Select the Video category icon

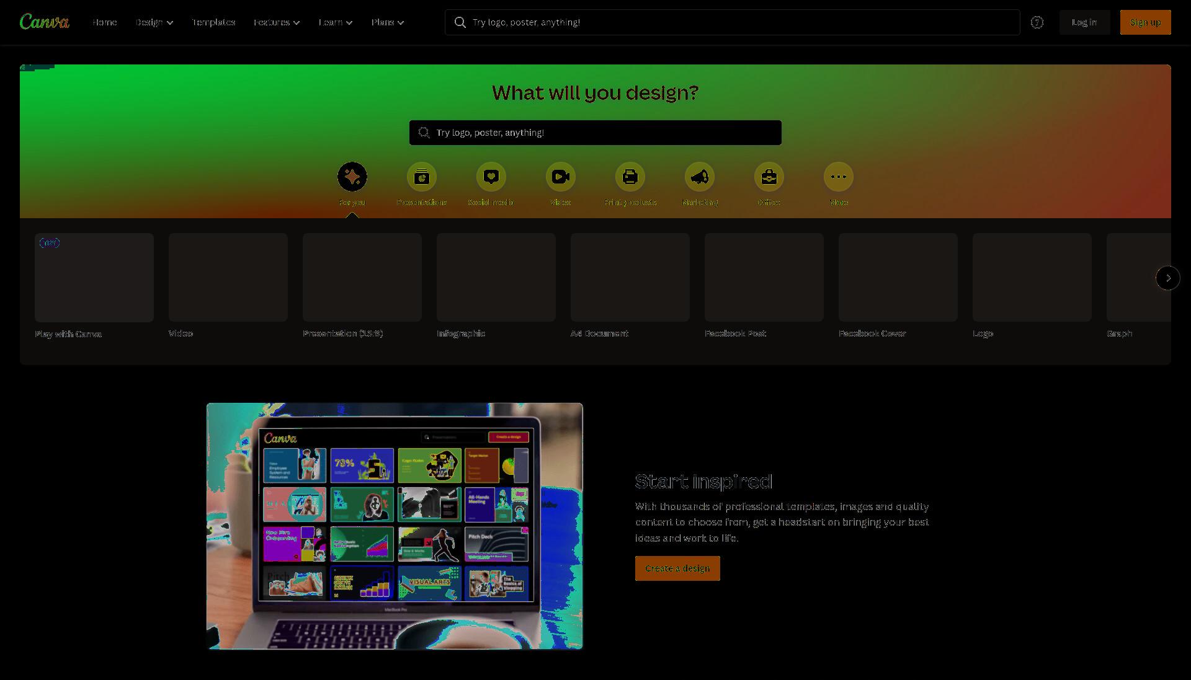(561, 177)
